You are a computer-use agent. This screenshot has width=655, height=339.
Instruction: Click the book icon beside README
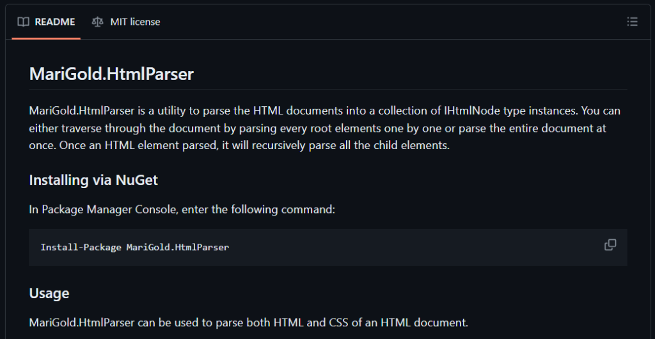coord(23,22)
